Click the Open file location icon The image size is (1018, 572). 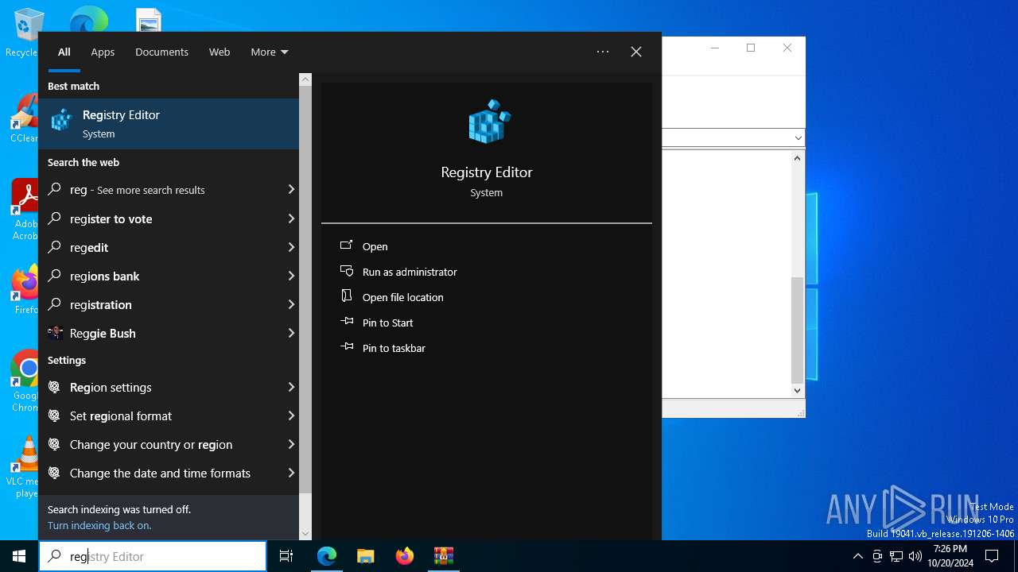pyautogui.click(x=346, y=296)
